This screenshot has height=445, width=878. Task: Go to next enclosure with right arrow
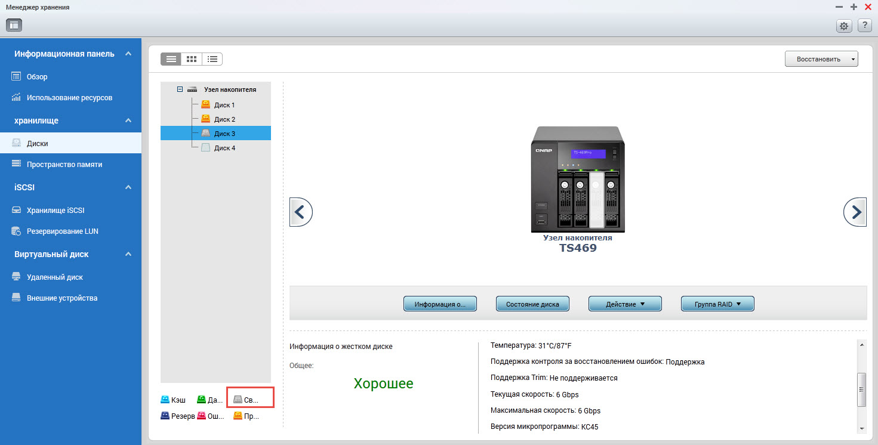point(855,212)
